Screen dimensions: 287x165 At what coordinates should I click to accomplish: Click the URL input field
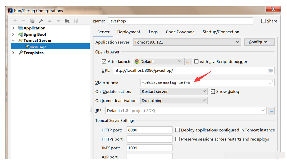[x=194, y=70]
